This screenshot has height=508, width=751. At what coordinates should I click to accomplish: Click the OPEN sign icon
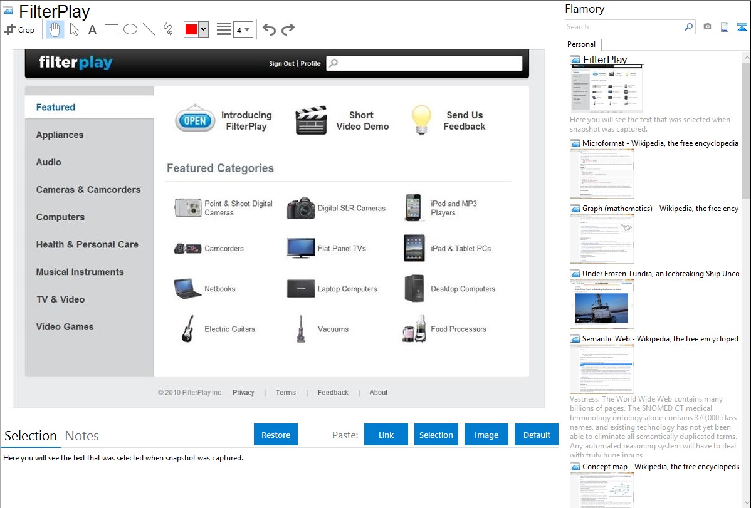[x=195, y=119]
